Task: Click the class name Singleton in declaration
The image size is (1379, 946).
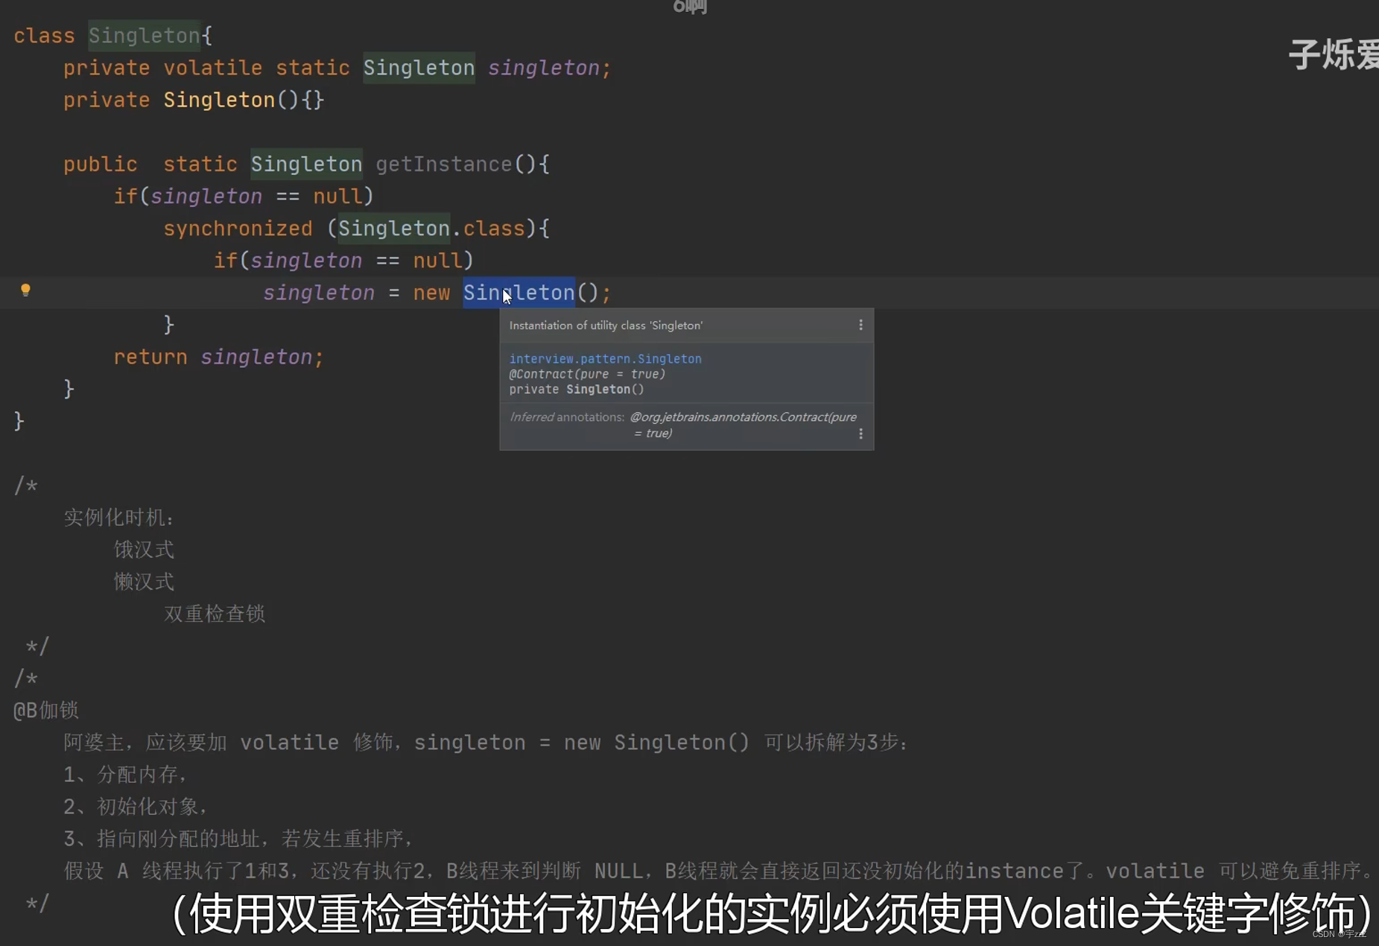Action: pyautogui.click(x=144, y=36)
